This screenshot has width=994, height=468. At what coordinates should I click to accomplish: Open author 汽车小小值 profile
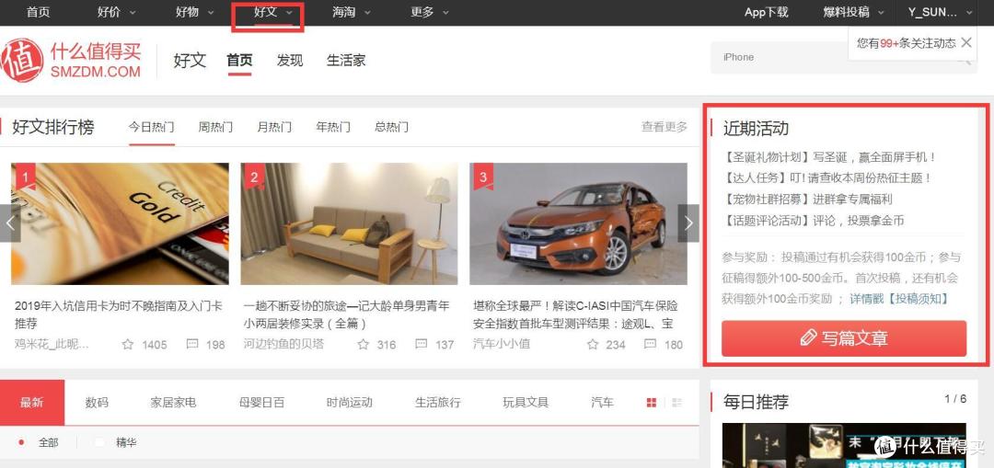(502, 344)
